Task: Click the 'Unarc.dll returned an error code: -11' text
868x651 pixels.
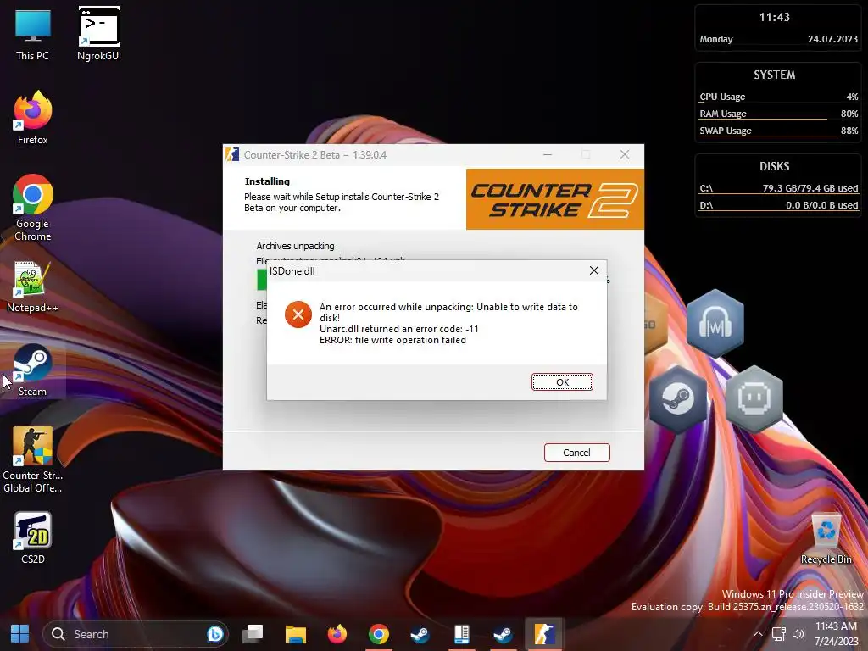Action: tap(398, 329)
